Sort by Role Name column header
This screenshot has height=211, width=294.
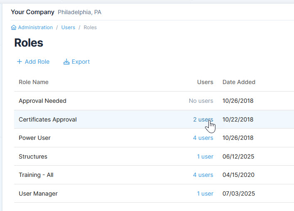pos(34,82)
